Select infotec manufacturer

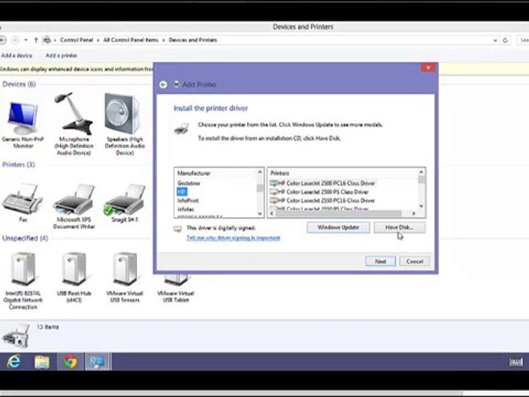coord(186,210)
